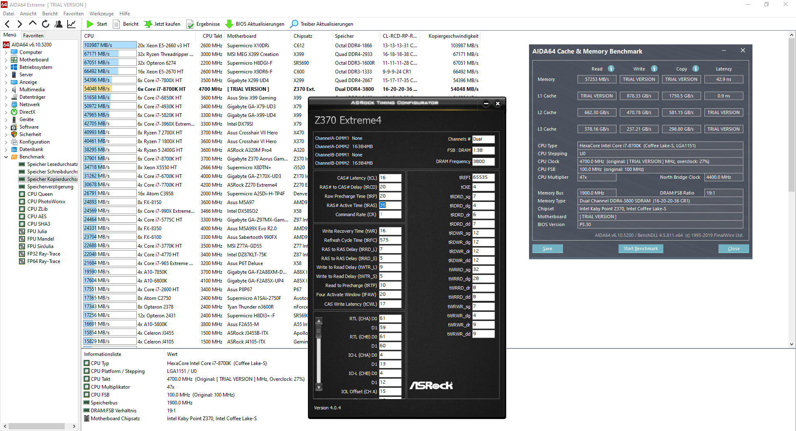
Task: Select the Computer node in the tree
Action: (30, 52)
